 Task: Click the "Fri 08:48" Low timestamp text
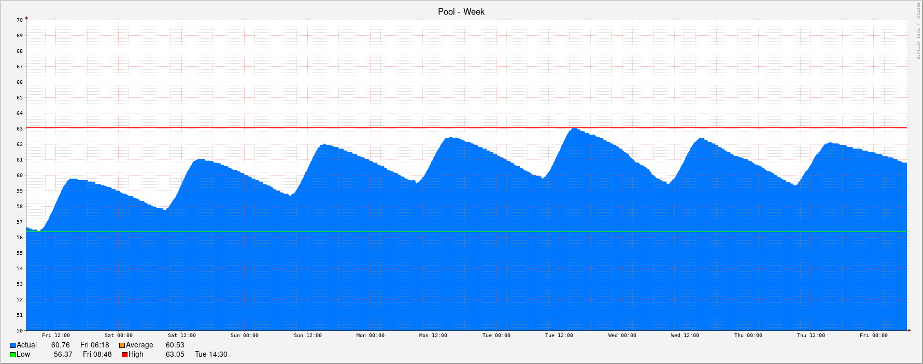(97, 355)
